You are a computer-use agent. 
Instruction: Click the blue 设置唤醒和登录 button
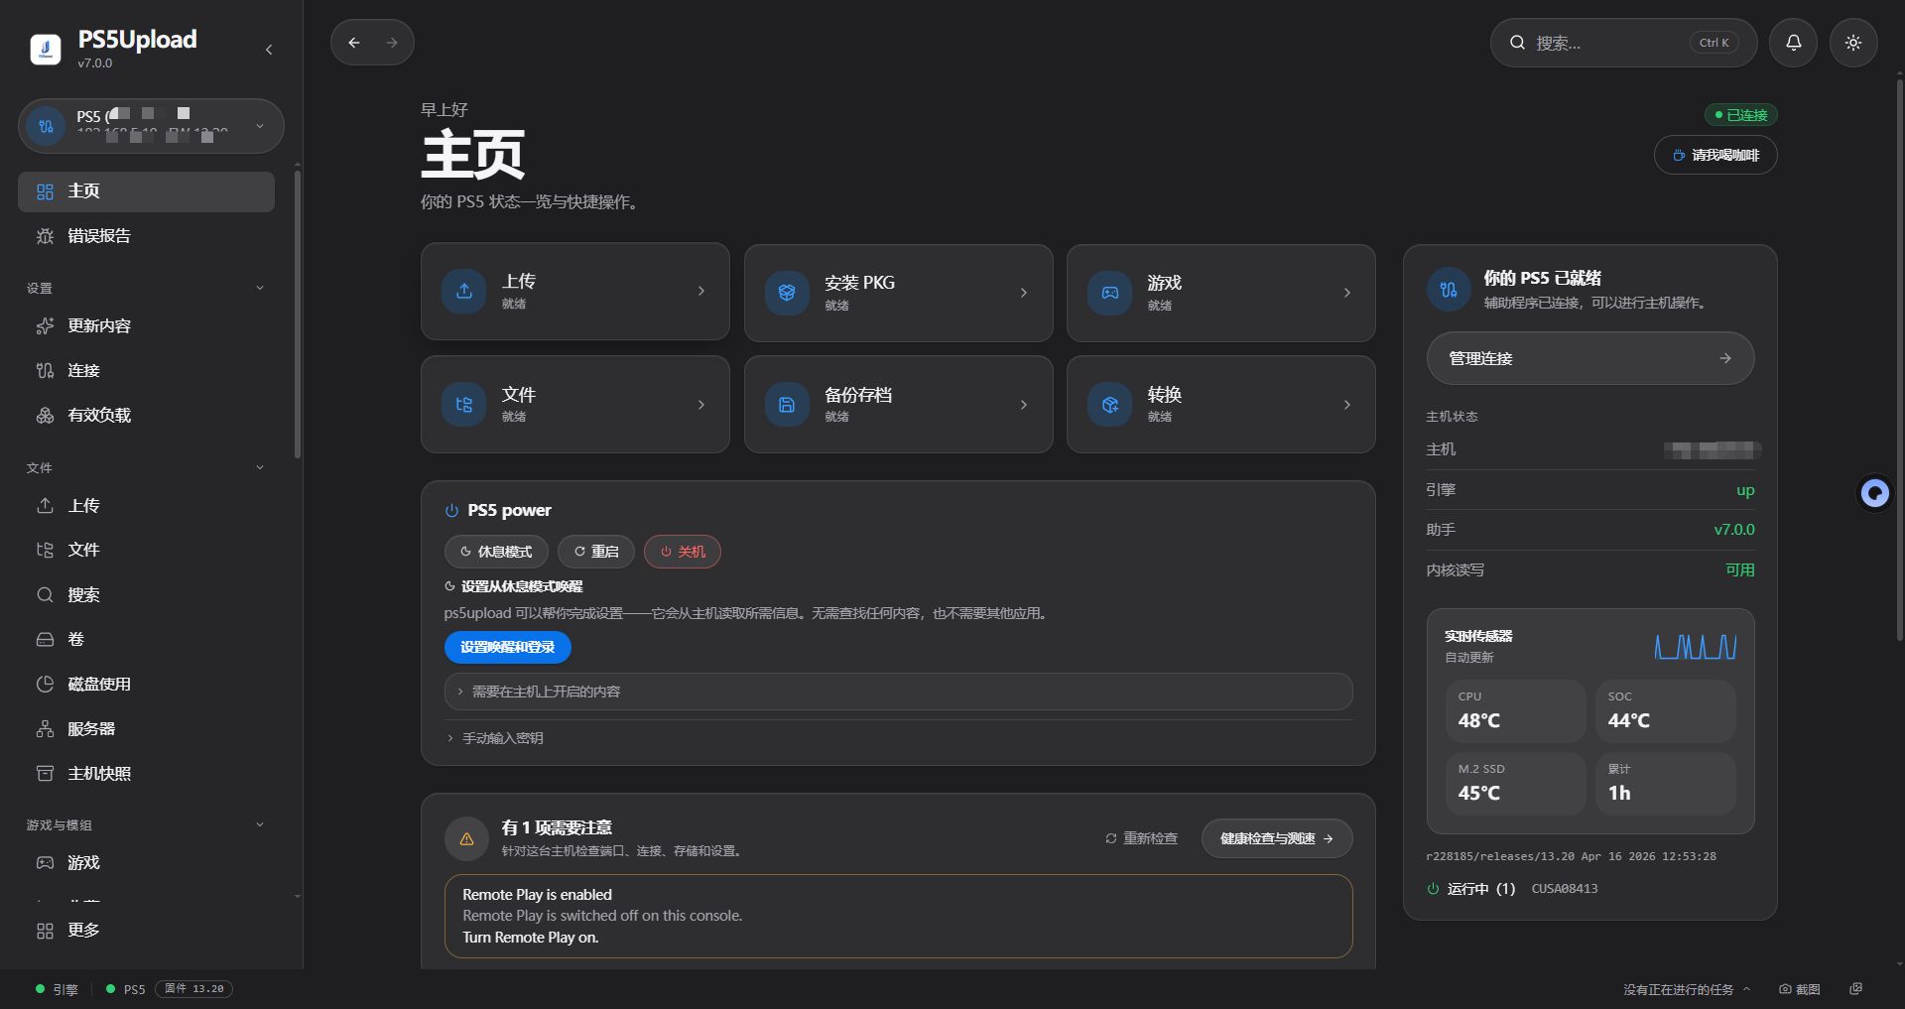point(508,647)
